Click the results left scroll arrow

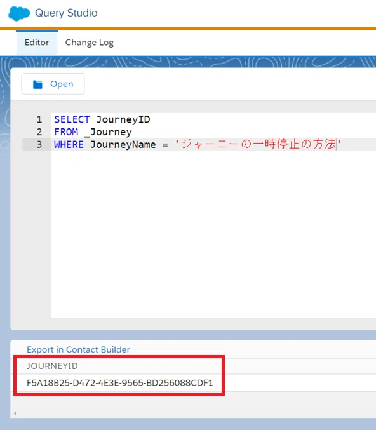(15, 413)
